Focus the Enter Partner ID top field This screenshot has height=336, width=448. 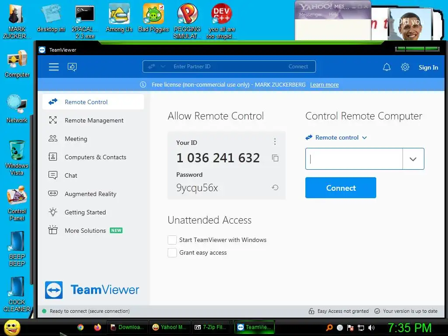tap(228, 66)
